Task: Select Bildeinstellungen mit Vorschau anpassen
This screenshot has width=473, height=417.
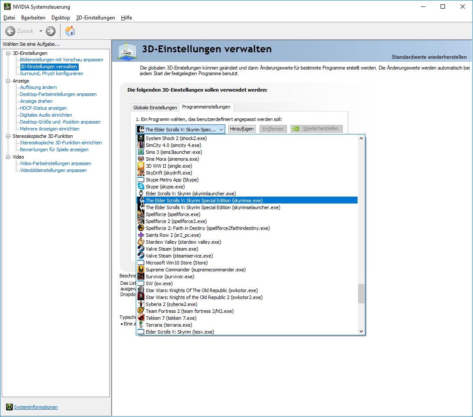Action: point(61,60)
